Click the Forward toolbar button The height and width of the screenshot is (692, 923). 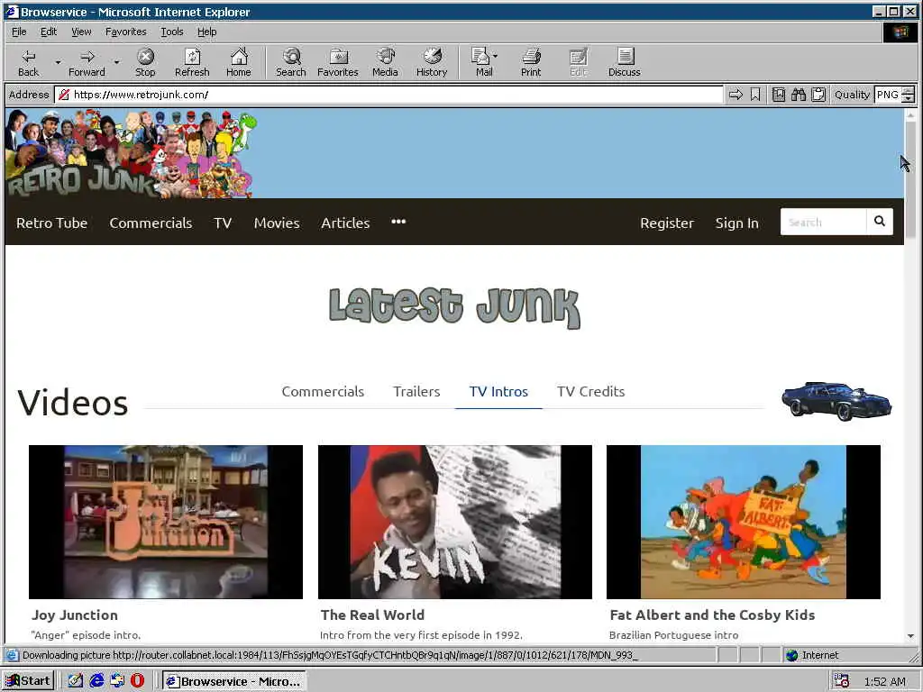(87, 62)
